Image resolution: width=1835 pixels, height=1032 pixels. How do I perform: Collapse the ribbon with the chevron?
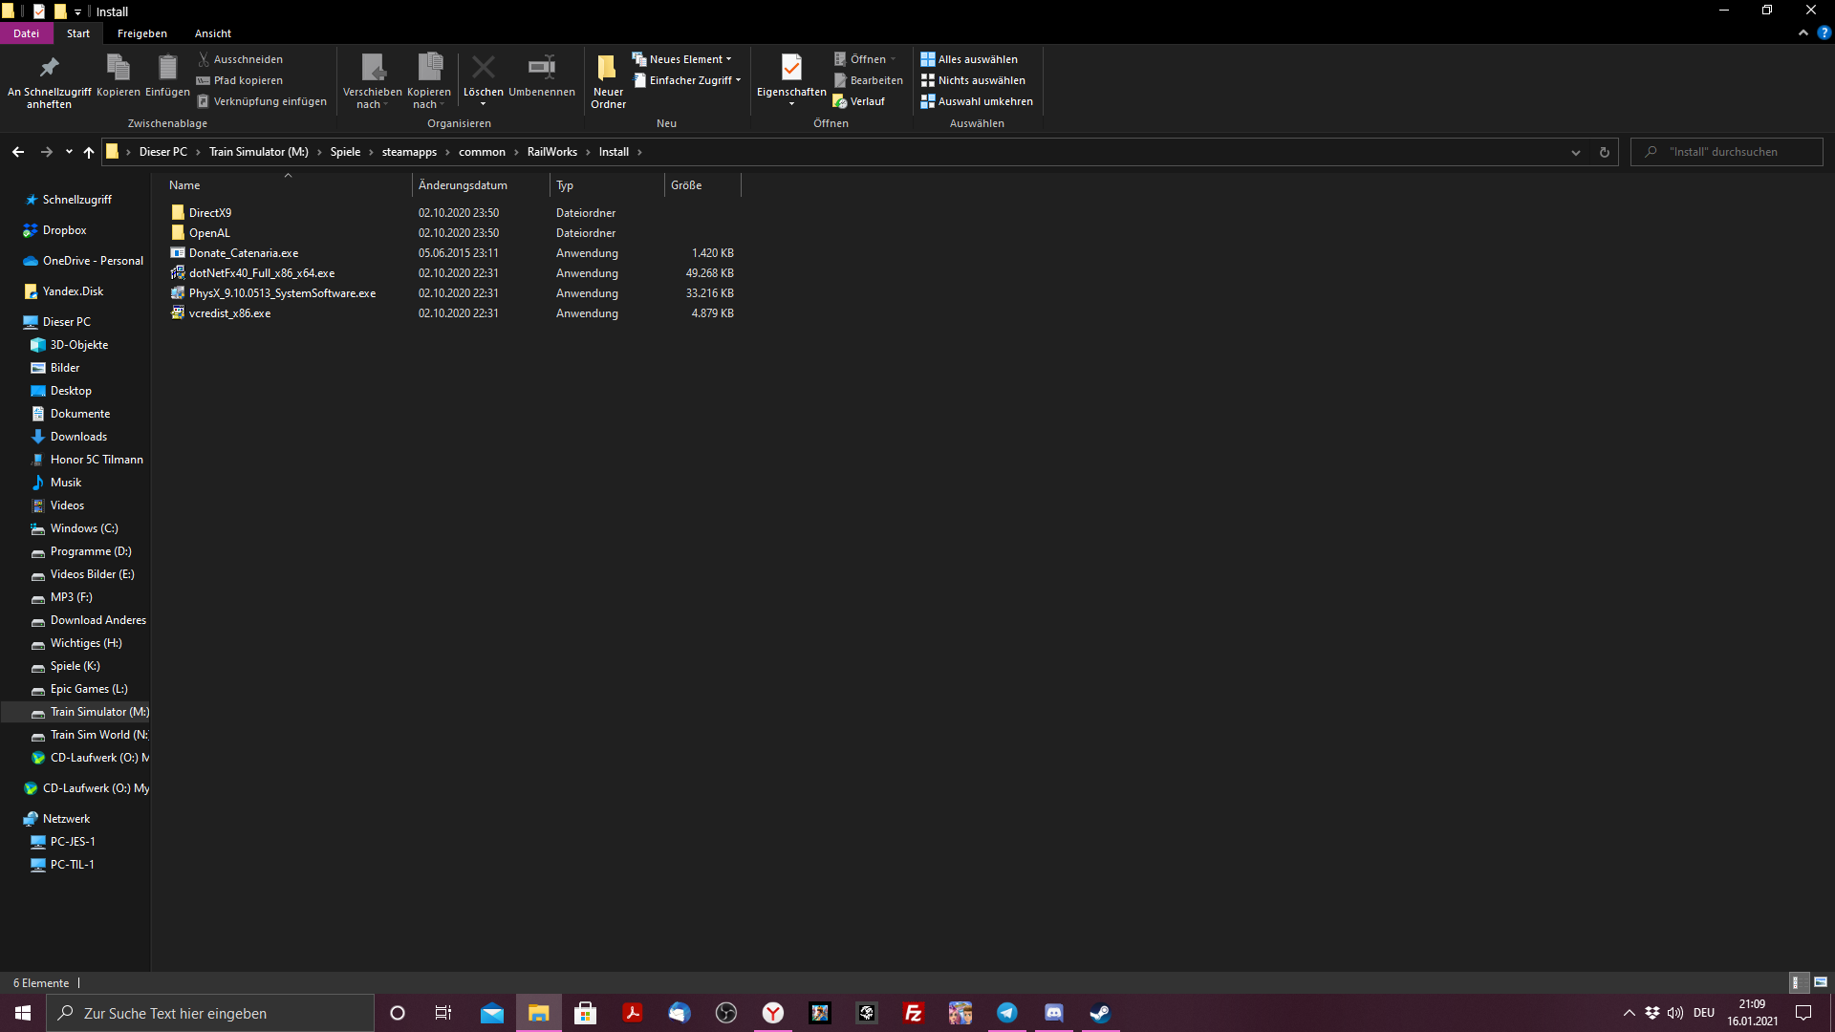tap(1803, 32)
